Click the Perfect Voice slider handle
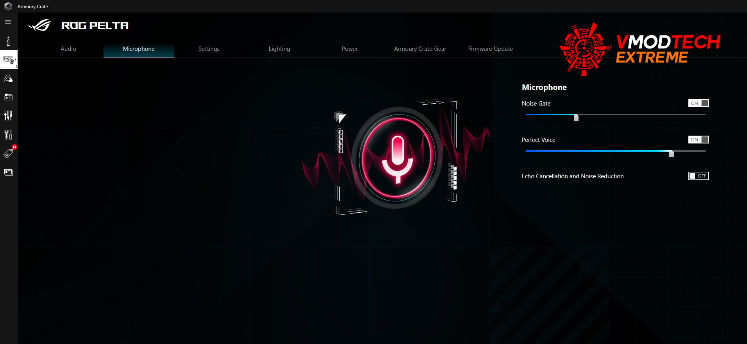The height and width of the screenshot is (344, 747). point(672,153)
